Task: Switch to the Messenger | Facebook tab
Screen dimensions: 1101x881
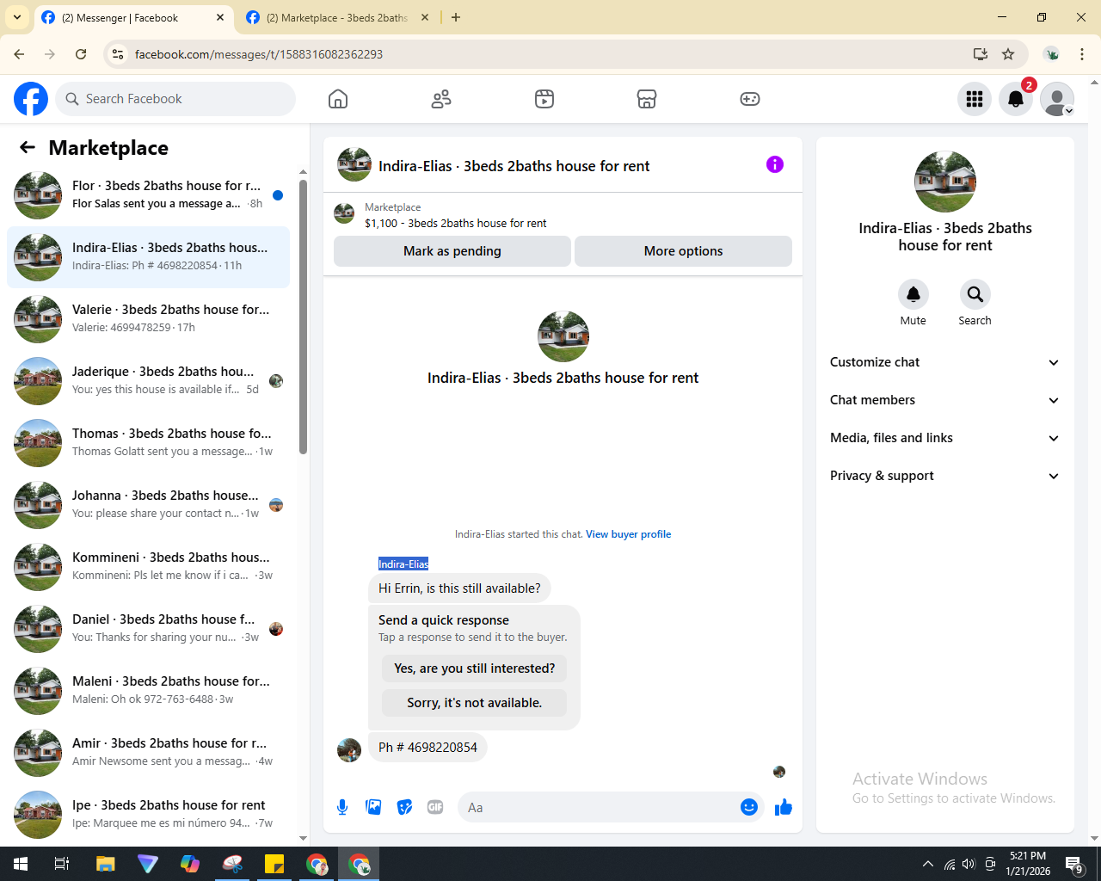Action: click(133, 17)
